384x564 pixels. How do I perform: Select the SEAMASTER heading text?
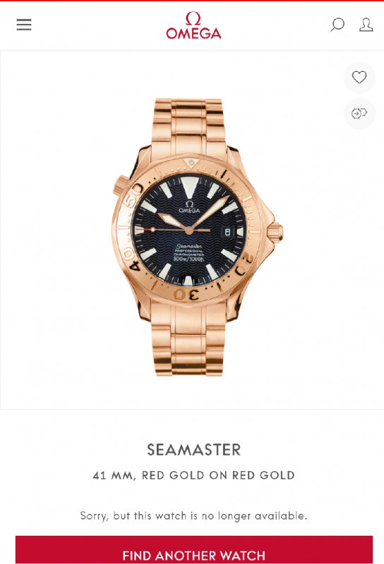(194, 450)
